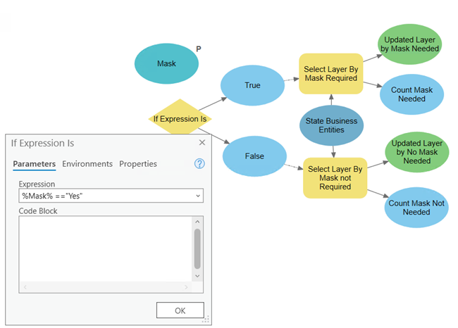Select the If Expression Is diamond
This screenshot has width=458, height=328.
pyautogui.click(x=180, y=119)
